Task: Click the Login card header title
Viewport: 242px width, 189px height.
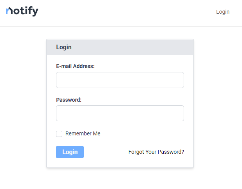Action: click(64, 47)
